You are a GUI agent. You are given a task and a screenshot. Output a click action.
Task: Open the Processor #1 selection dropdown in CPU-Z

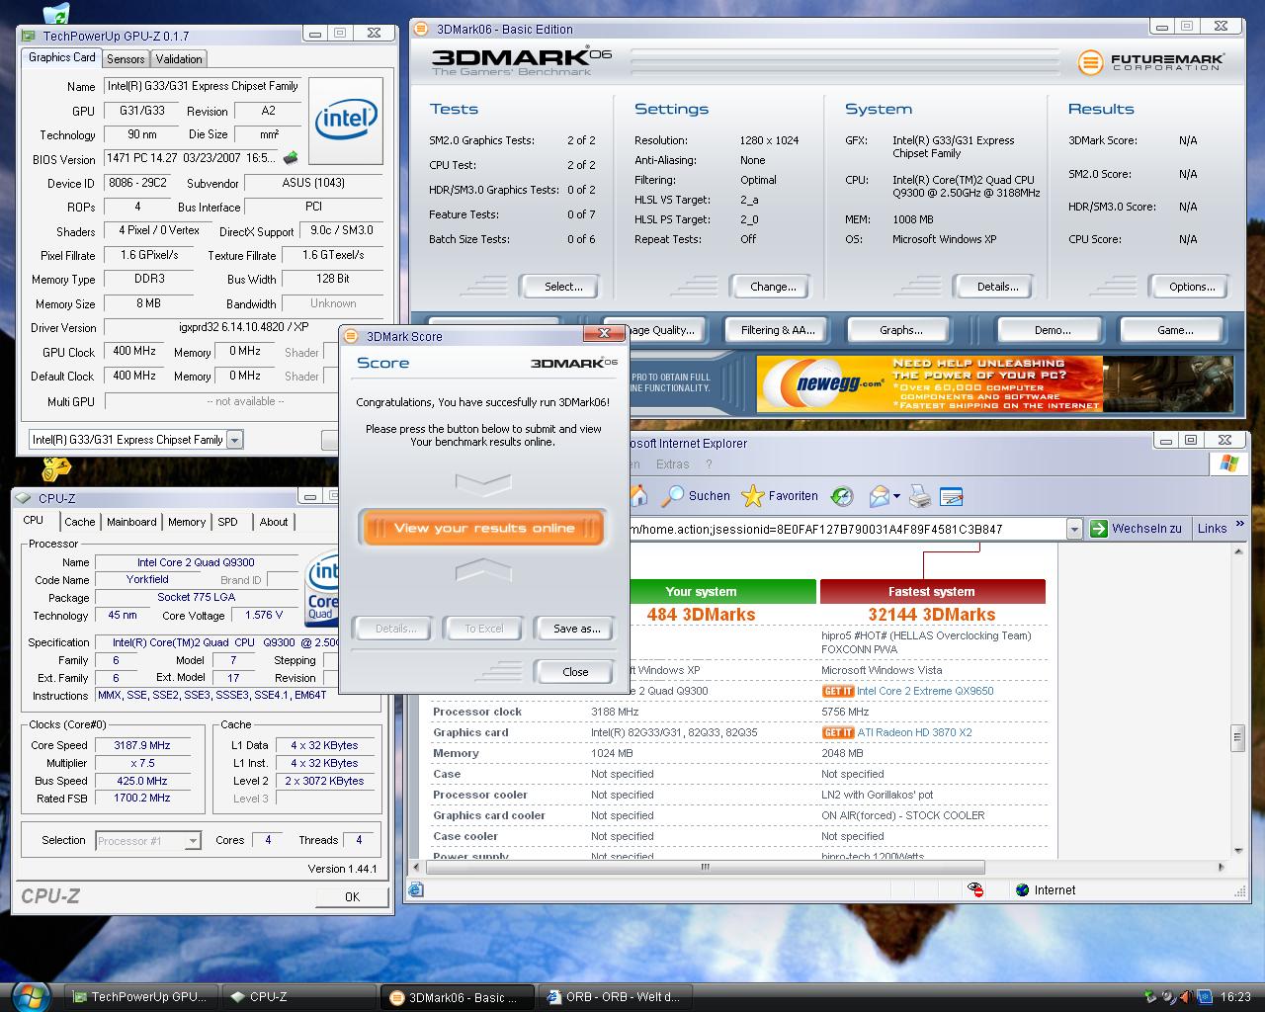194,841
